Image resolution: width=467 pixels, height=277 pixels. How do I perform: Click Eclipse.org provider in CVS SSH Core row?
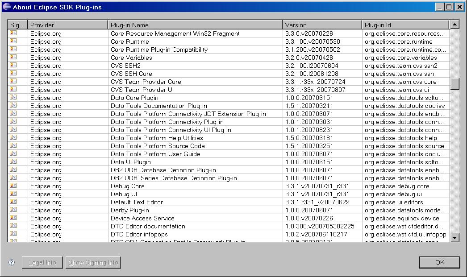pyautogui.click(x=46, y=74)
